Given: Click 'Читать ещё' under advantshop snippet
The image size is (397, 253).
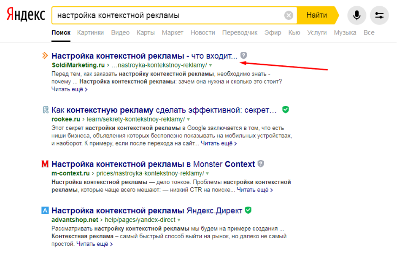Looking at the screenshot, I should 95,244.
